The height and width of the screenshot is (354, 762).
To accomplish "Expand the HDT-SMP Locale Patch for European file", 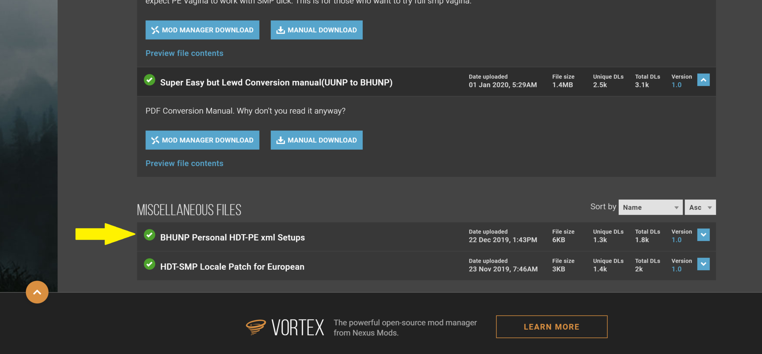I will [x=703, y=264].
